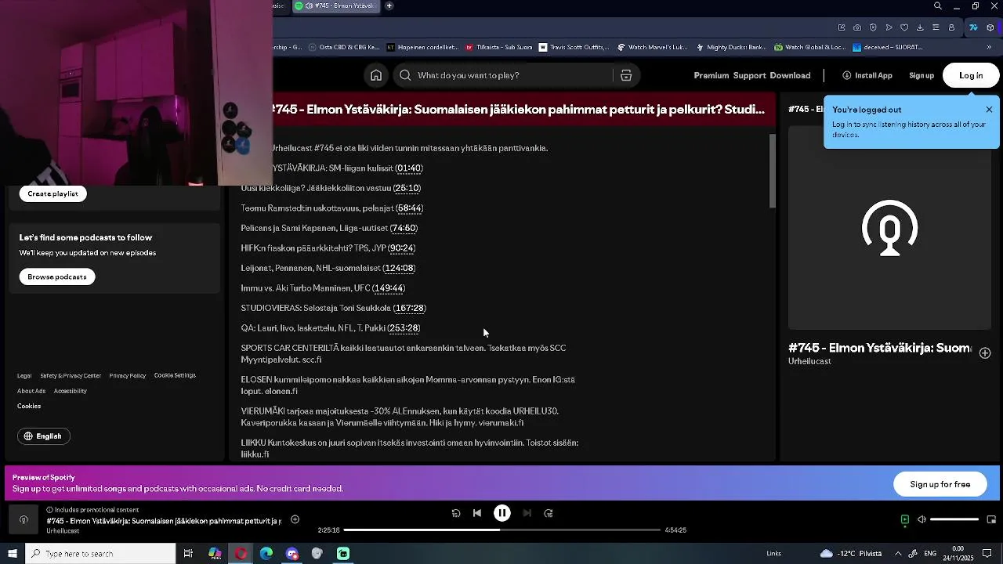Open the 'Osta CBD & CBG' bookmark

343,47
